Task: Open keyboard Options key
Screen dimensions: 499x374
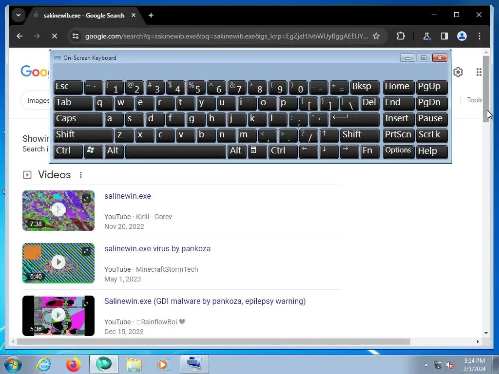Action: [x=399, y=151]
